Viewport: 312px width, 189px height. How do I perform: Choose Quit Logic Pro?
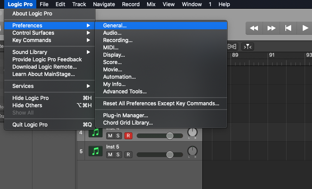click(x=49, y=125)
